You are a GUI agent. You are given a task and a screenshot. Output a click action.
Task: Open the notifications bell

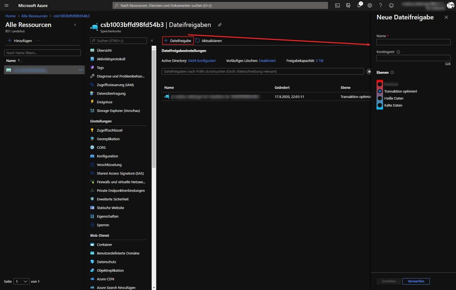pos(359,5)
